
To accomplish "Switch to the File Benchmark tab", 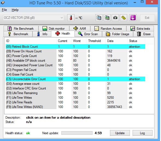I will tap(21, 28).
